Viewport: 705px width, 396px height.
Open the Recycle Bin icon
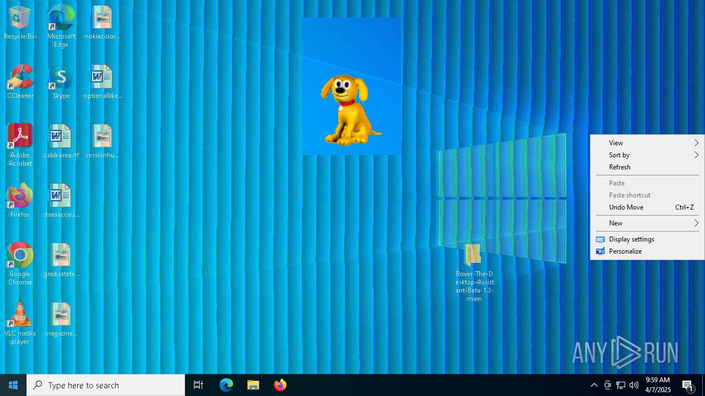tap(20, 23)
